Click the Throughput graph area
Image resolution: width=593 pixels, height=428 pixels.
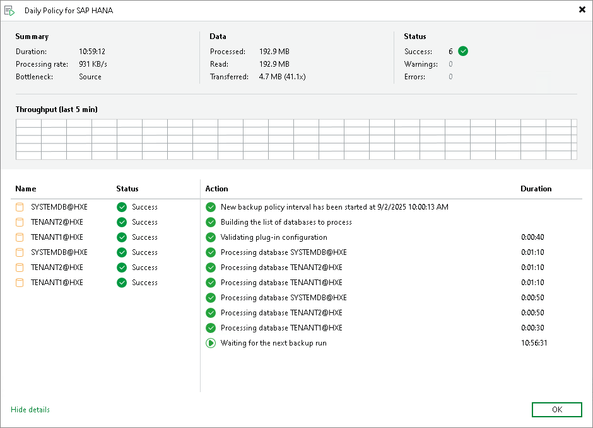pyautogui.click(x=296, y=139)
